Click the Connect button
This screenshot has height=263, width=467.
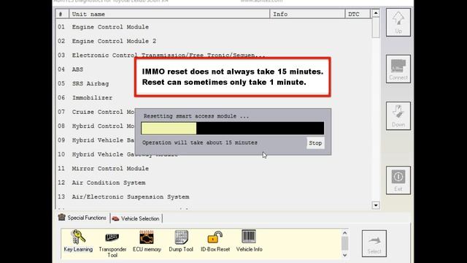tap(398, 69)
